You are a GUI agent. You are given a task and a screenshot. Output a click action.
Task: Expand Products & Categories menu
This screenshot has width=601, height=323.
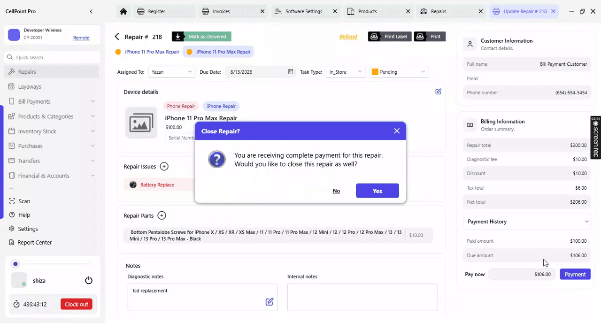pyautogui.click(x=92, y=116)
